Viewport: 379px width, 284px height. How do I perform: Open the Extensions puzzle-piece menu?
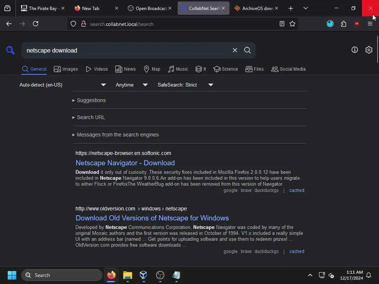tap(343, 24)
